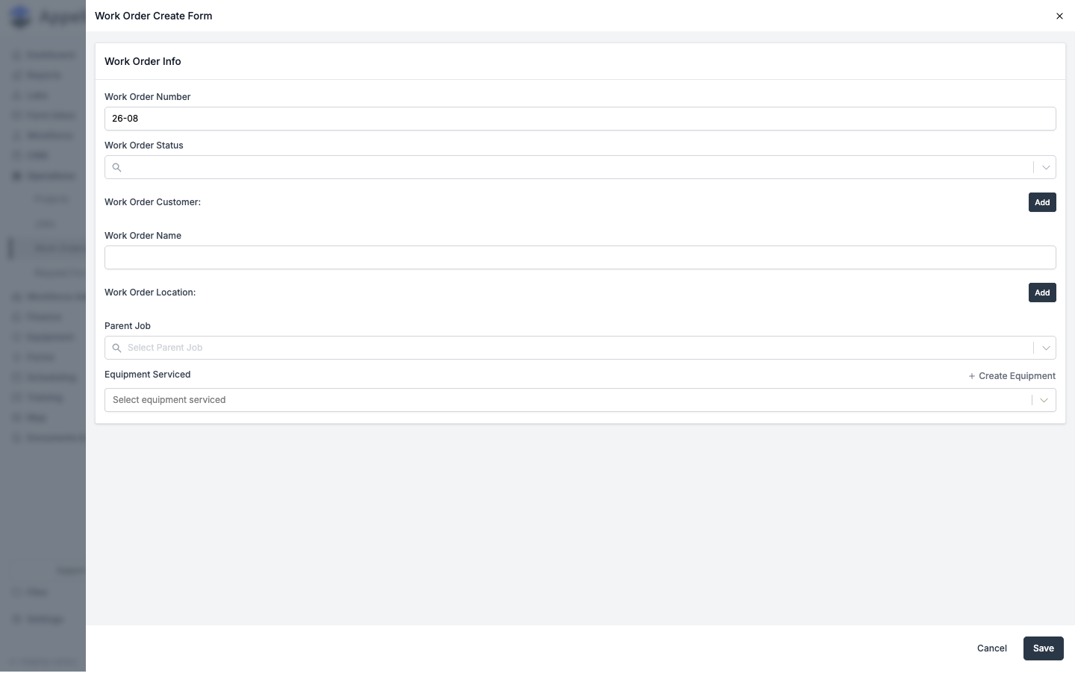Expand the Equipment Serviced chevron arrow

coord(1044,400)
